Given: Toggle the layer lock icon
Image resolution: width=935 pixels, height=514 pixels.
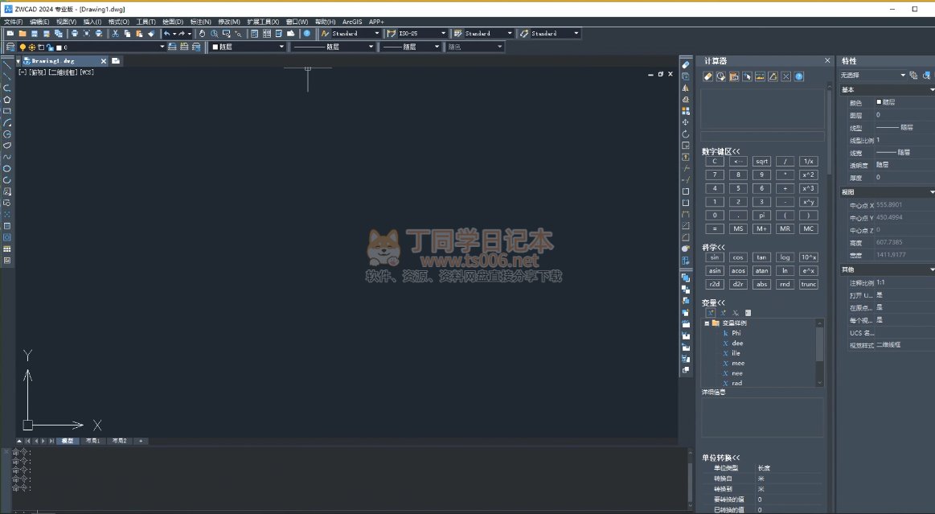Looking at the screenshot, I should pos(50,47).
